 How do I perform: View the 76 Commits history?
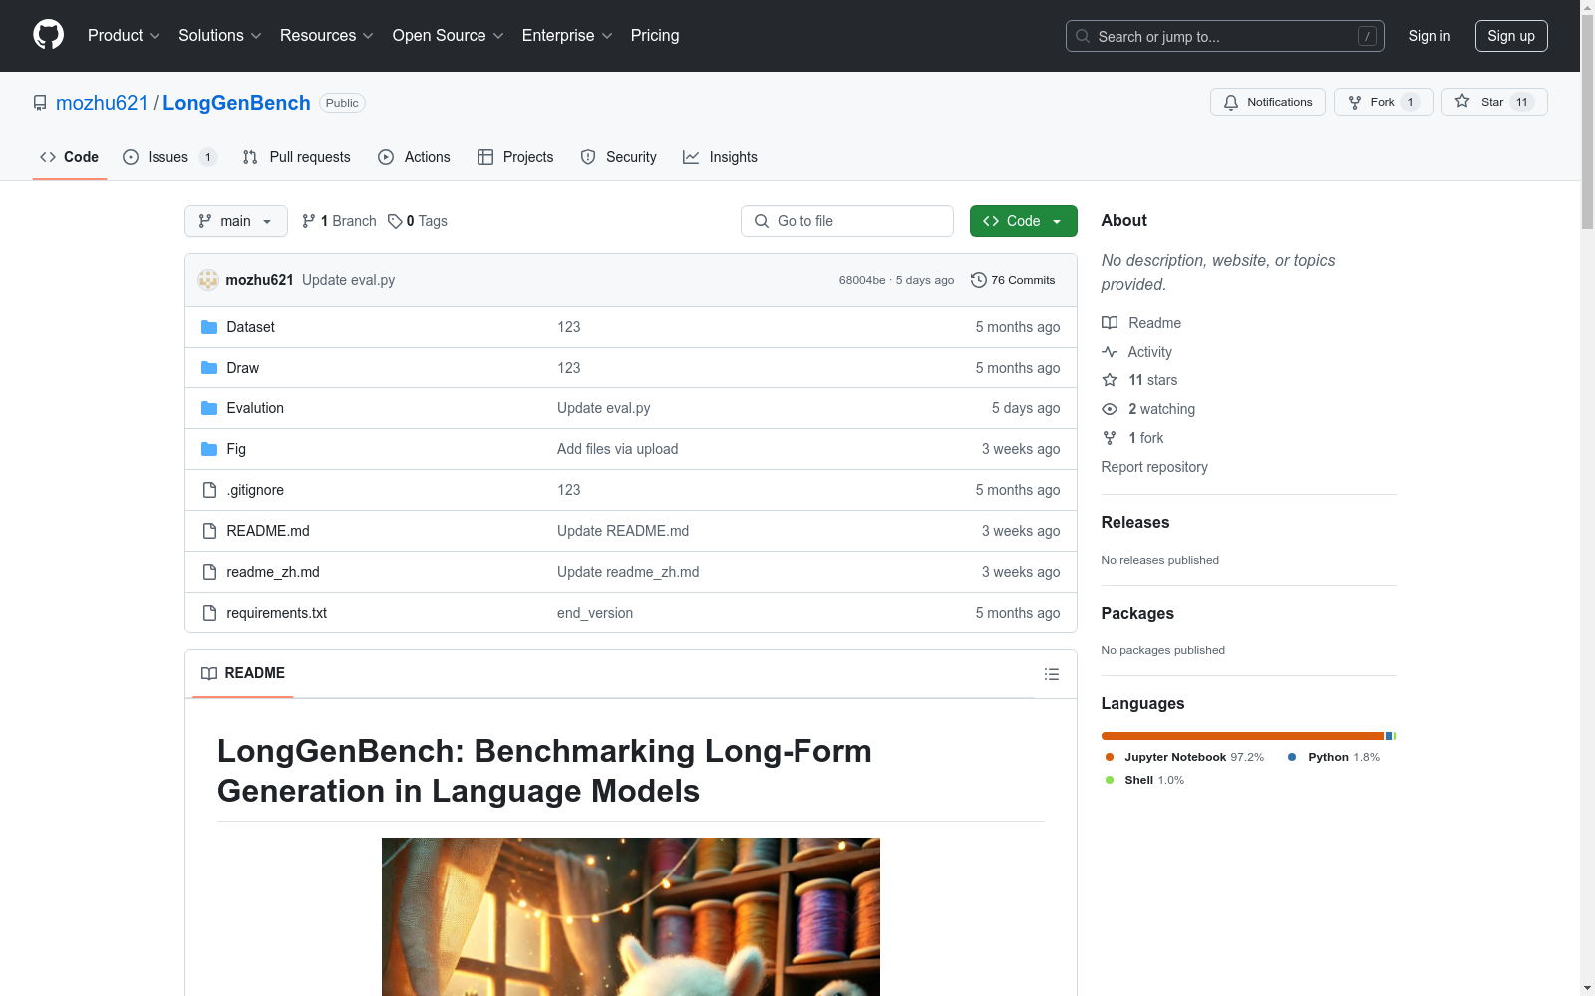pyautogui.click(x=1013, y=280)
